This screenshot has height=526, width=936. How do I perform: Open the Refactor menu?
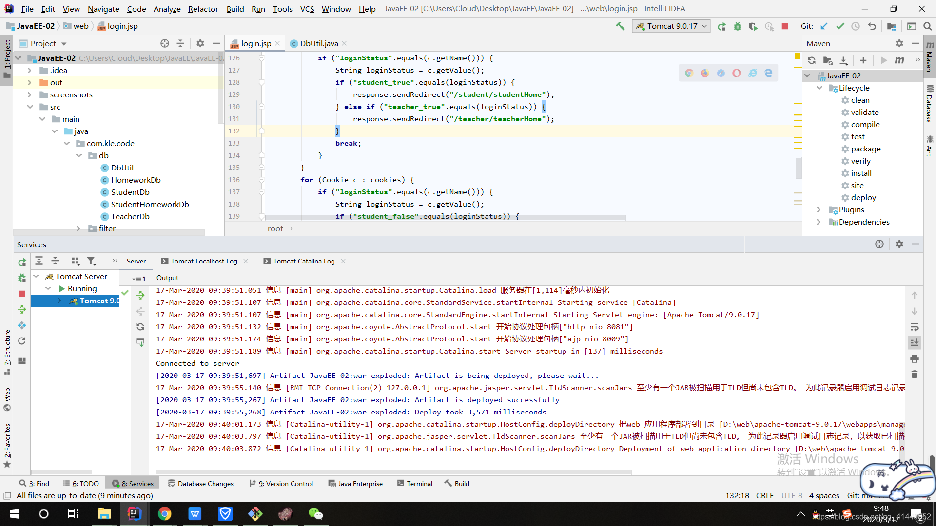(203, 9)
